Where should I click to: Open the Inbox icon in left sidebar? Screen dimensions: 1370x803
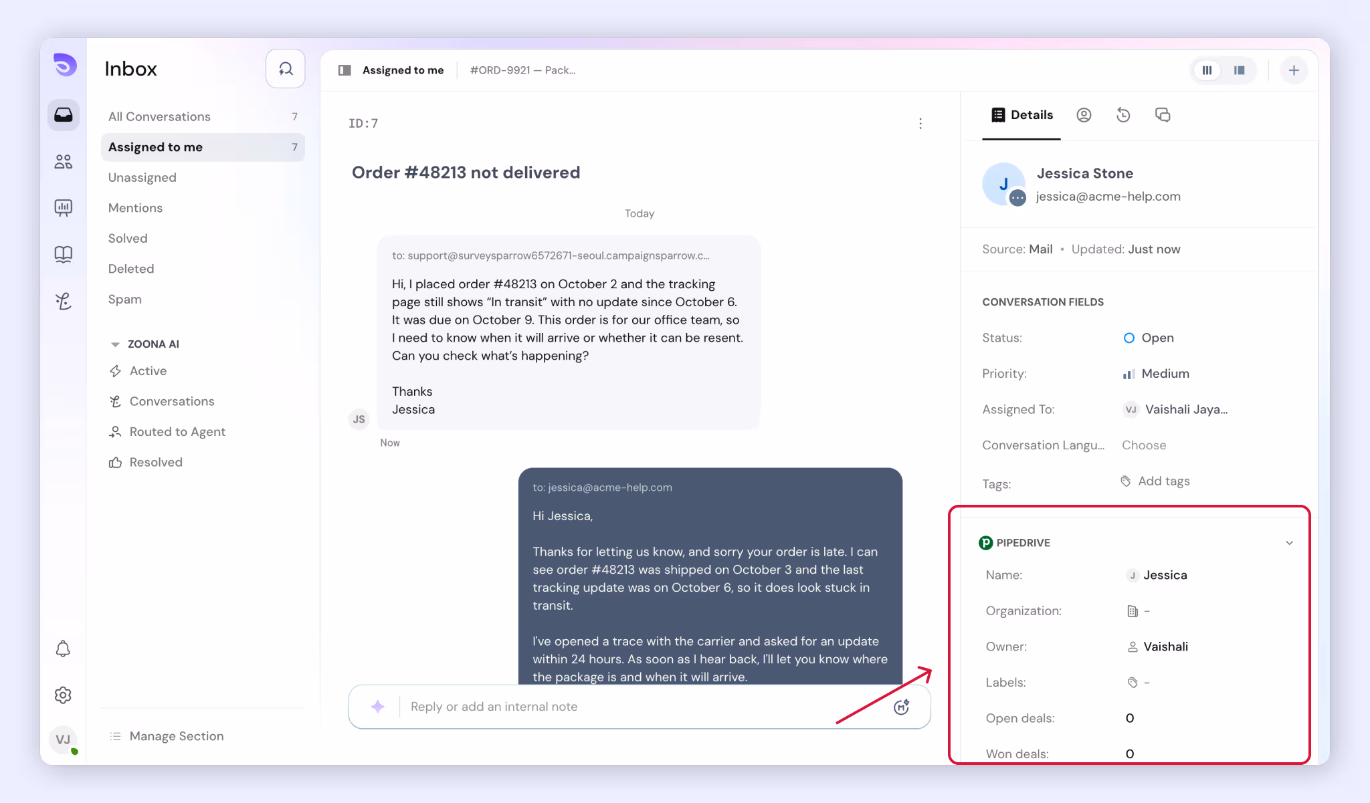tap(64, 115)
